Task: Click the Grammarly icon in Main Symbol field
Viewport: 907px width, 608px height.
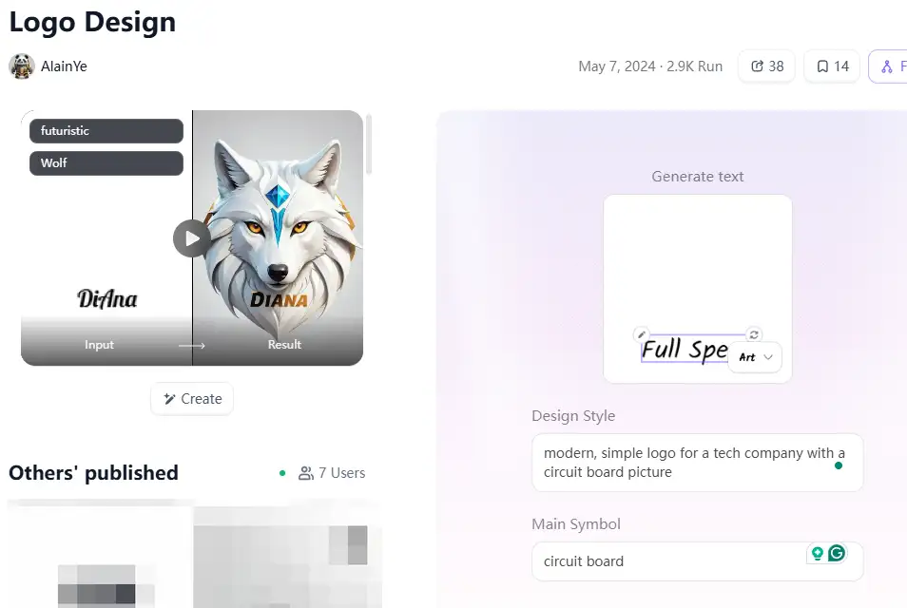Action: 837,553
